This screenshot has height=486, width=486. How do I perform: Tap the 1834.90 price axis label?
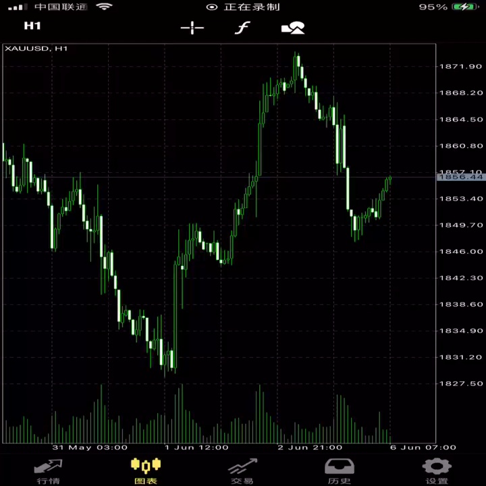pos(461,331)
